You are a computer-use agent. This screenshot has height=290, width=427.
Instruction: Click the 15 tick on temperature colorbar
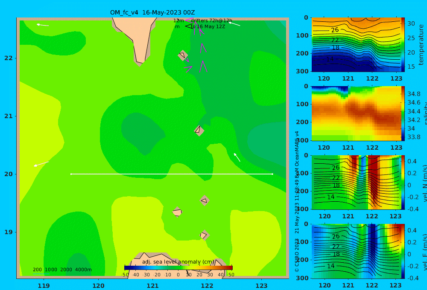coord(411,67)
